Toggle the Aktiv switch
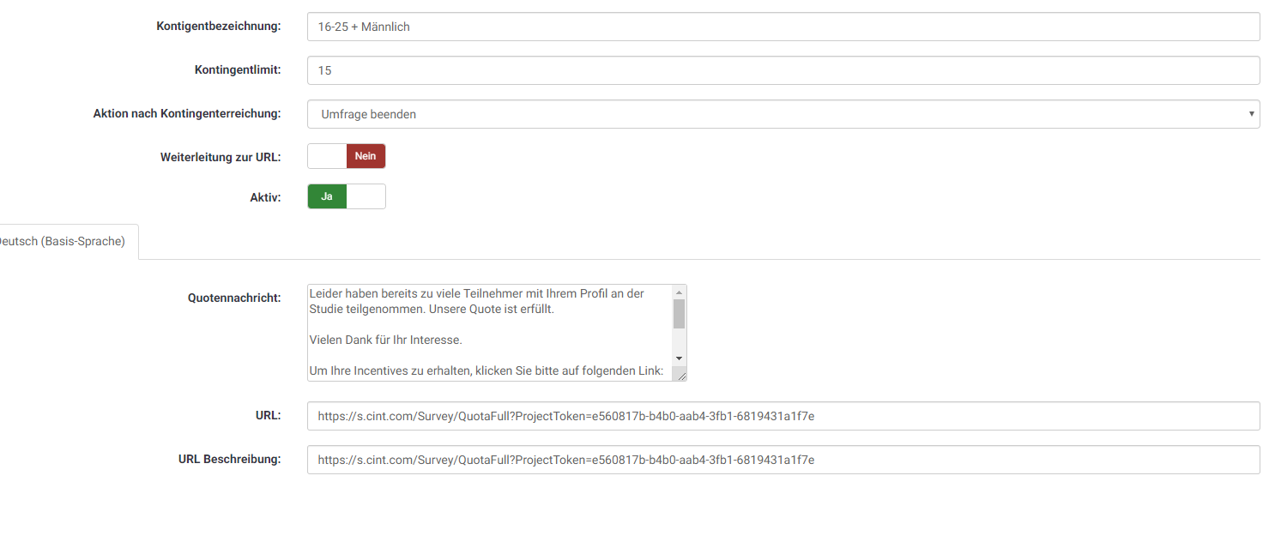 coord(347,196)
